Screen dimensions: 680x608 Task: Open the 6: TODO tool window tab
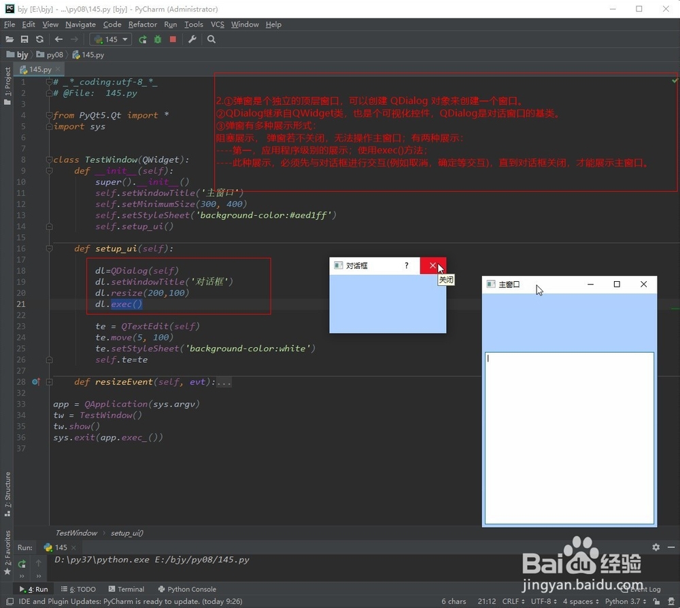point(78,590)
